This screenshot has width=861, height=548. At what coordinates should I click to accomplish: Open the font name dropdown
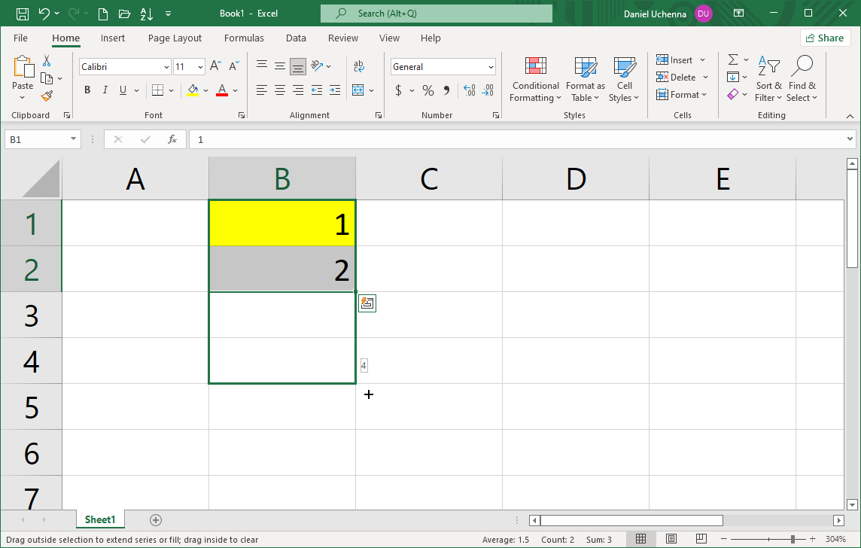point(166,67)
